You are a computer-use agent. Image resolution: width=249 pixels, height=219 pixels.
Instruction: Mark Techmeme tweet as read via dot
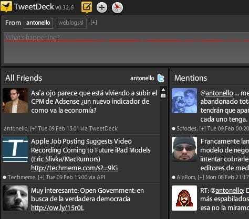pos(5,178)
